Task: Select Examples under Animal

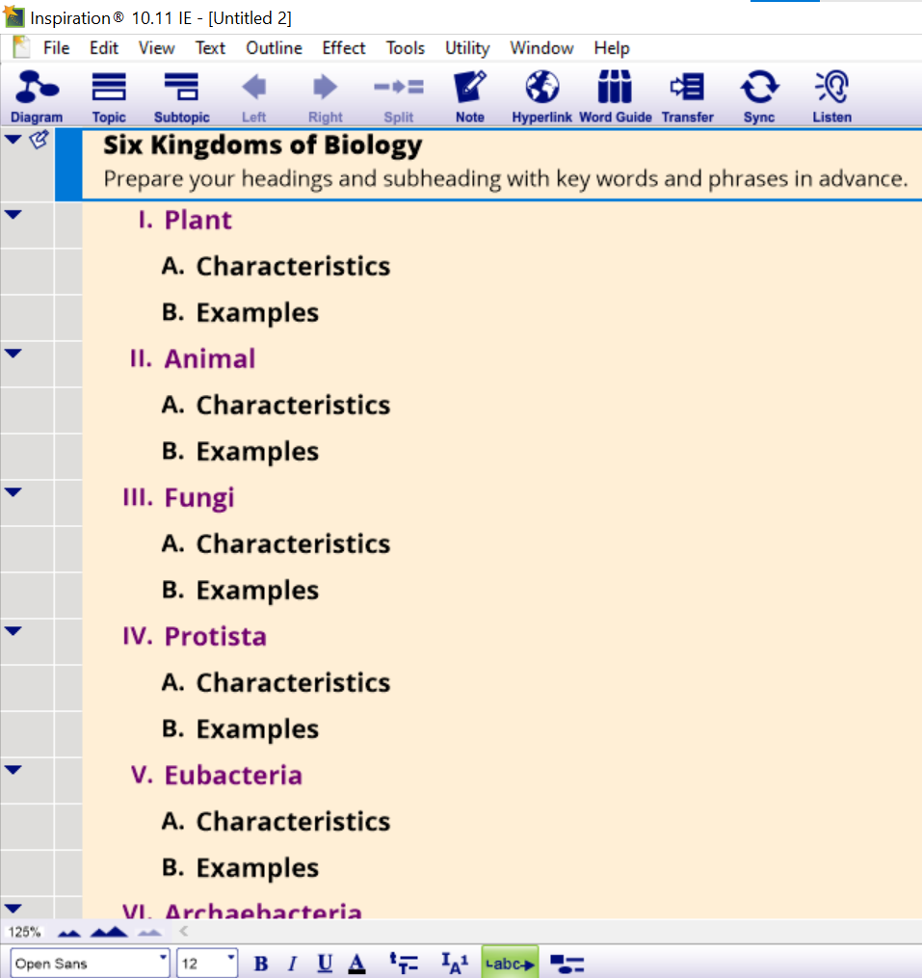Action: (x=257, y=452)
